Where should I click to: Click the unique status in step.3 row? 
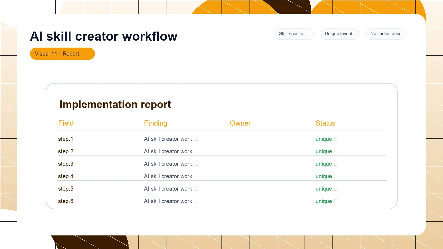(324, 164)
